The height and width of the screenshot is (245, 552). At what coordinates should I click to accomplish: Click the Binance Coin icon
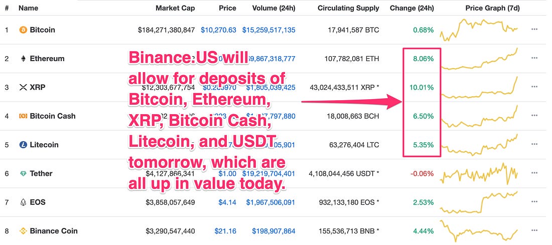click(23, 231)
